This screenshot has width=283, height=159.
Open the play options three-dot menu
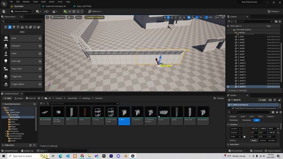82,11
